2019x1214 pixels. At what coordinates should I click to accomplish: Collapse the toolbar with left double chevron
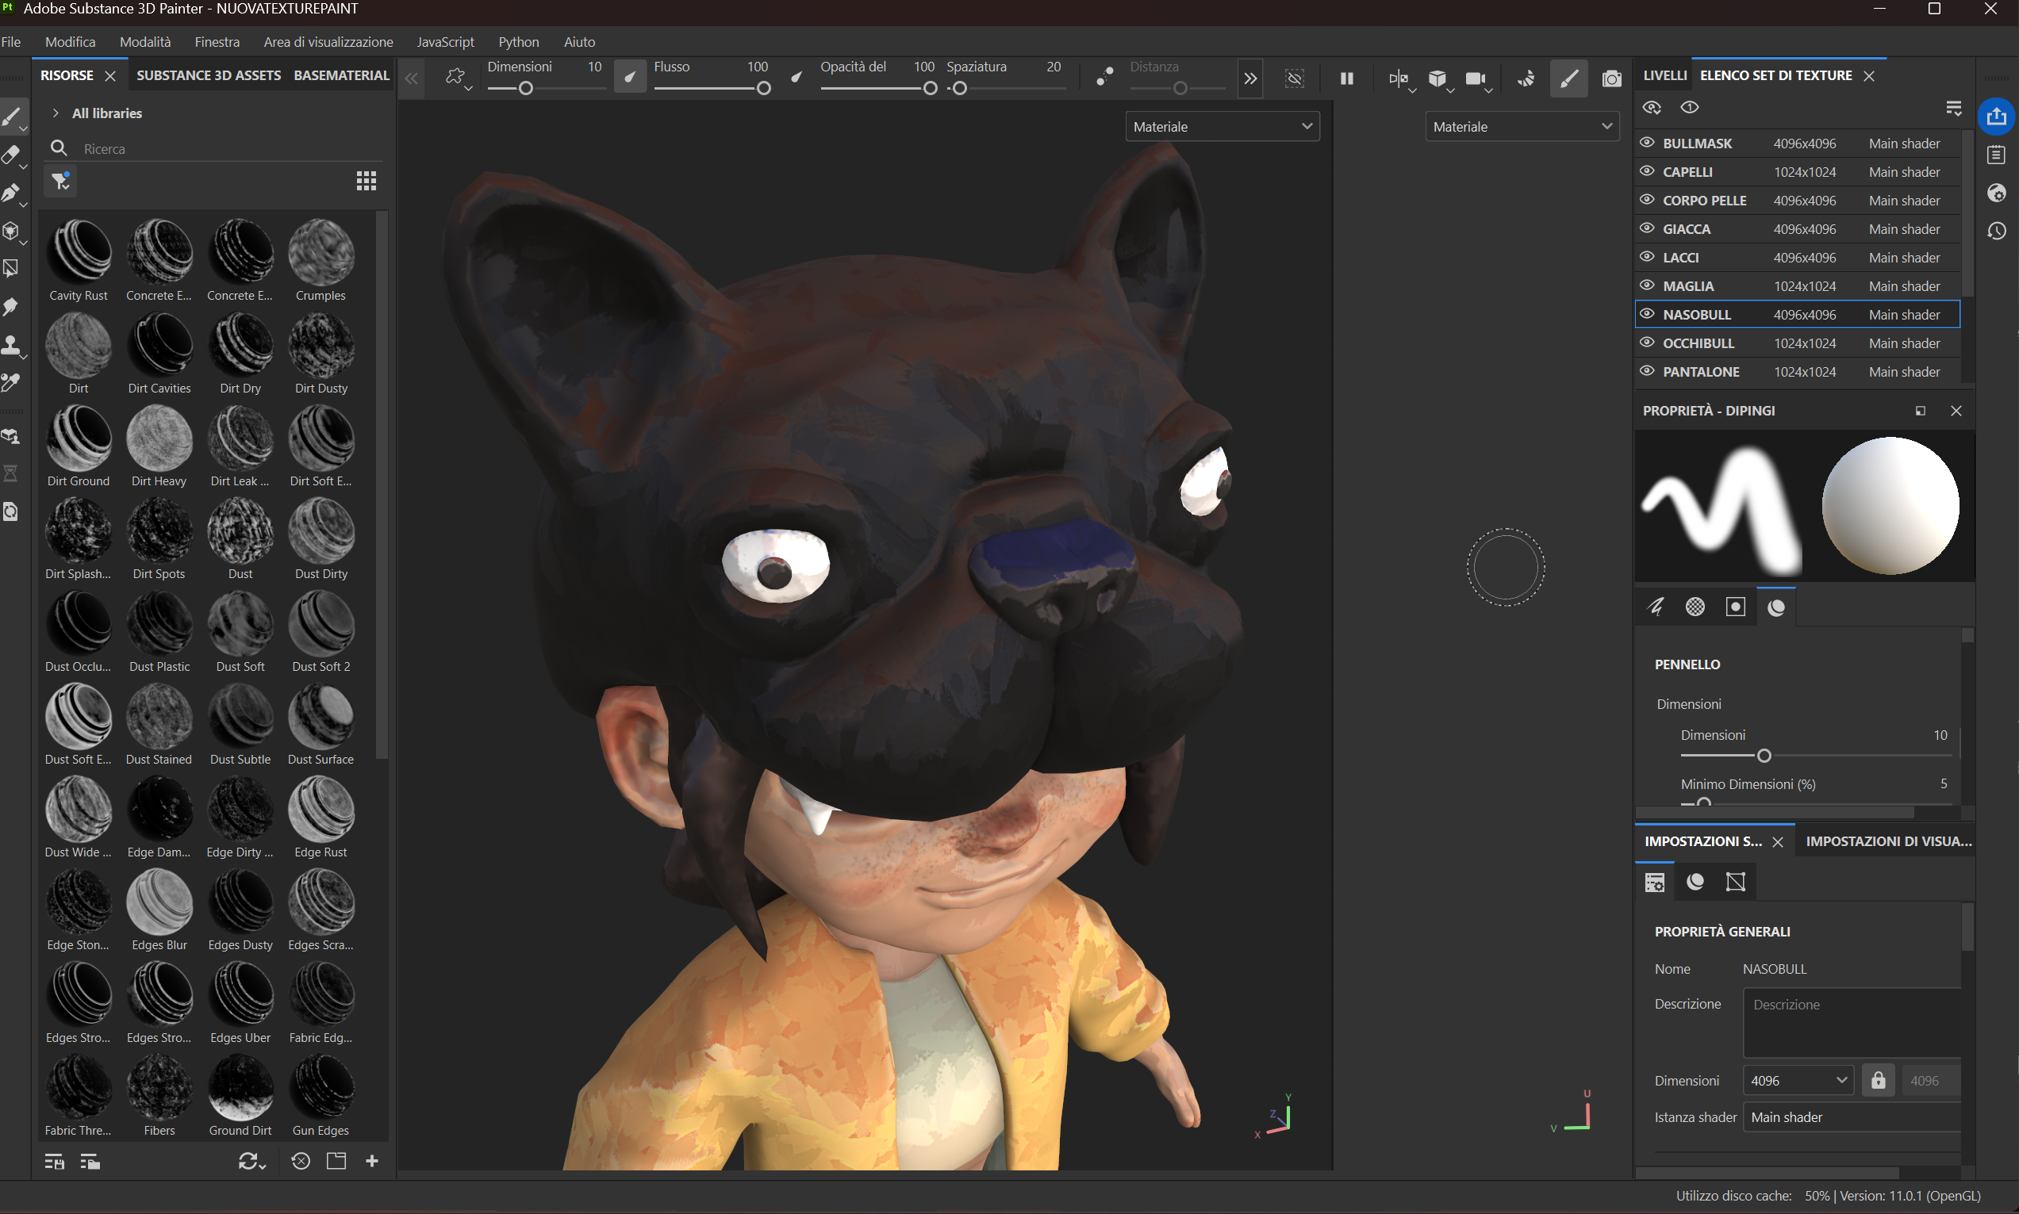(x=412, y=79)
